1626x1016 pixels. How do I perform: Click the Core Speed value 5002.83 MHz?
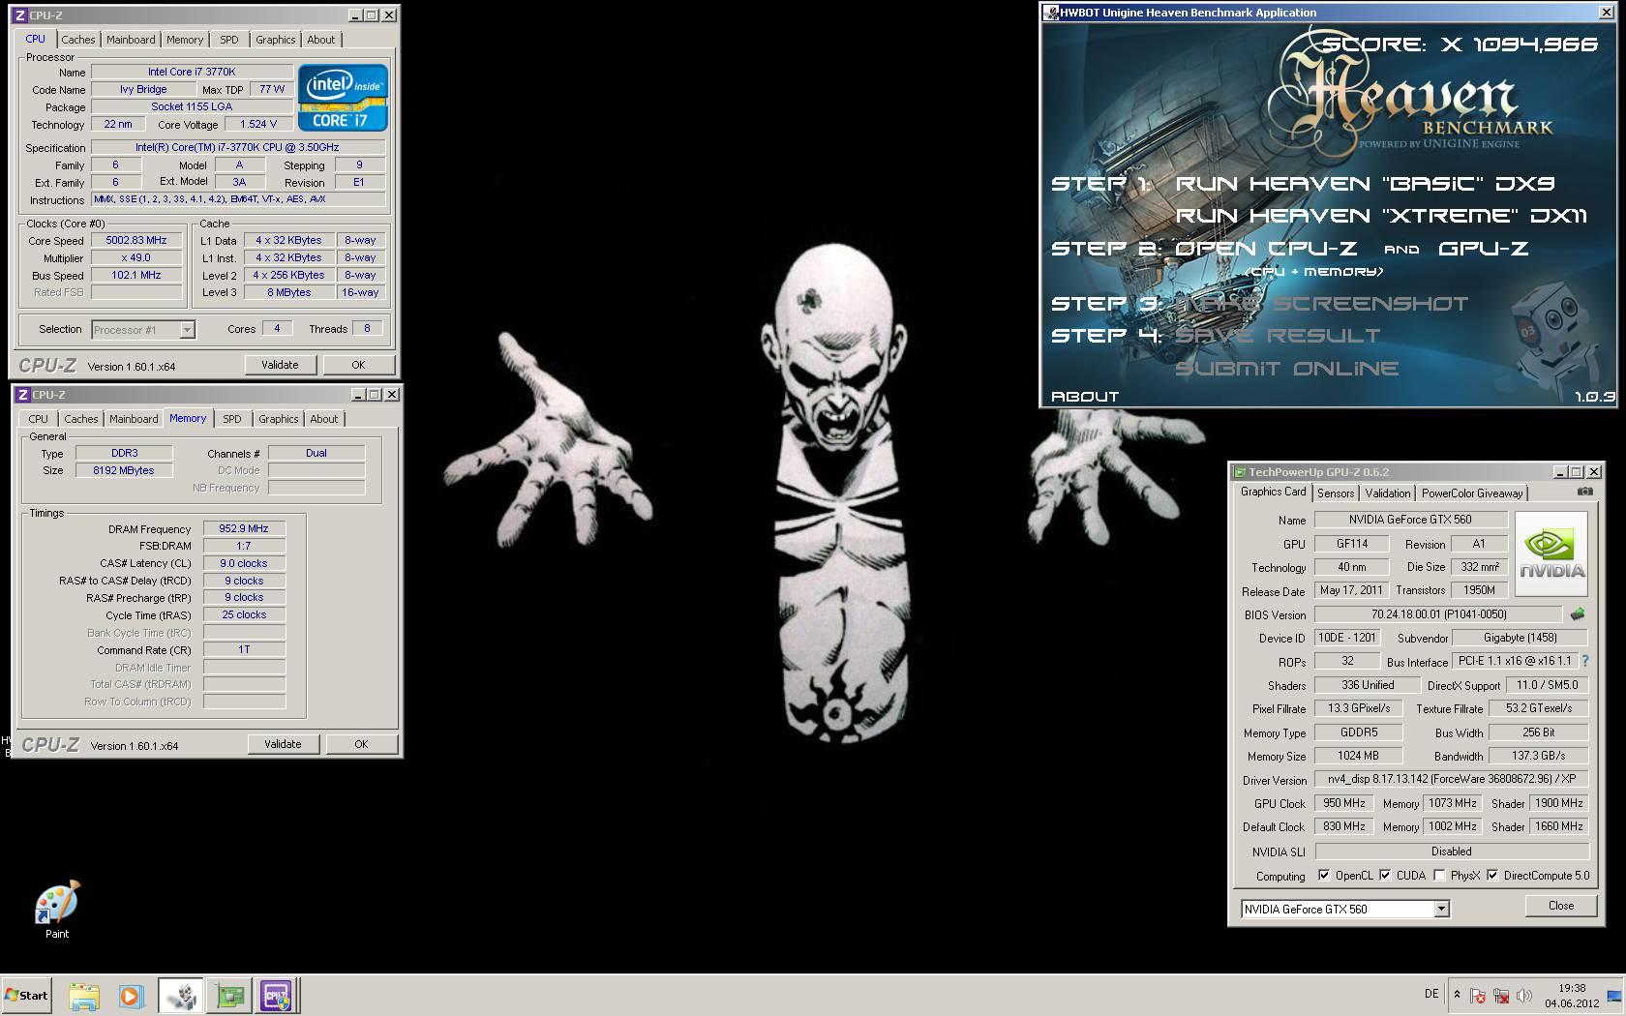click(136, 240)
